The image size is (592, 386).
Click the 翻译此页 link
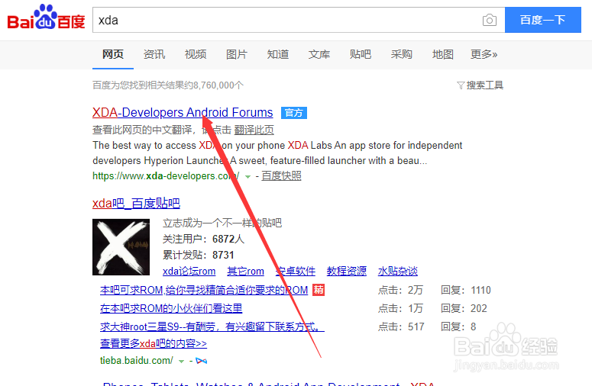pyautogui.click(x=254, y=130)
